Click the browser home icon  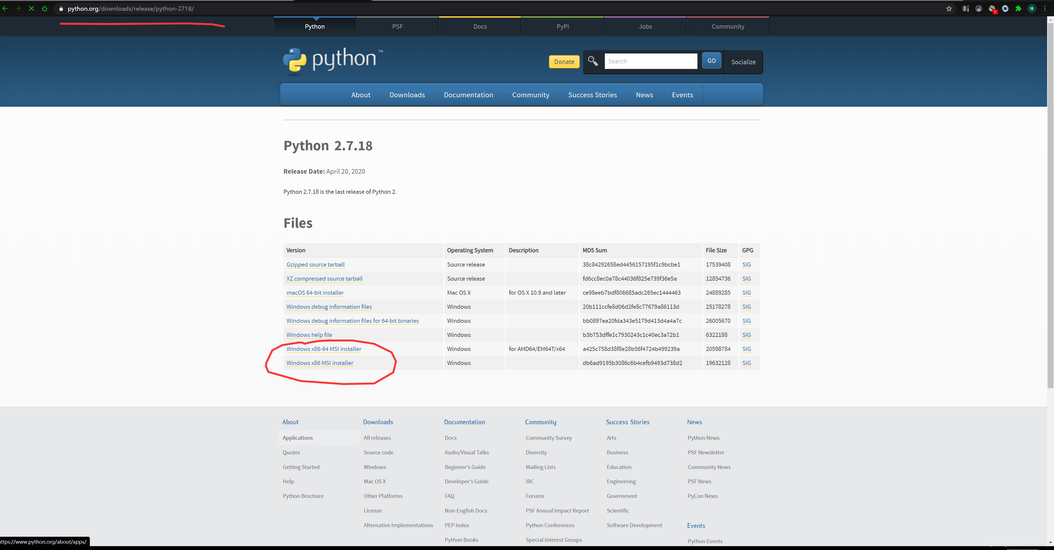pos(44,8)
